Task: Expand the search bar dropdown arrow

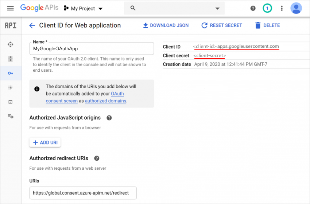Action: click(217, 8)
